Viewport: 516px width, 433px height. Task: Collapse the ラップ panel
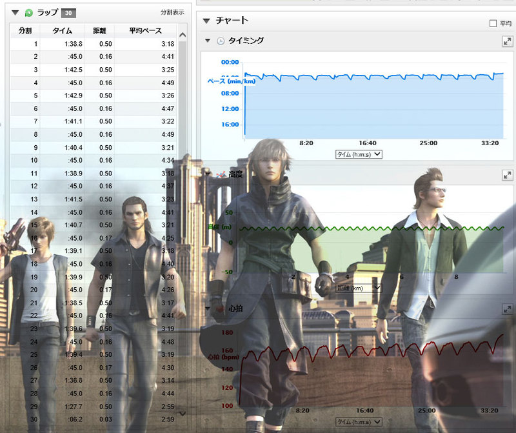point(15,12)
